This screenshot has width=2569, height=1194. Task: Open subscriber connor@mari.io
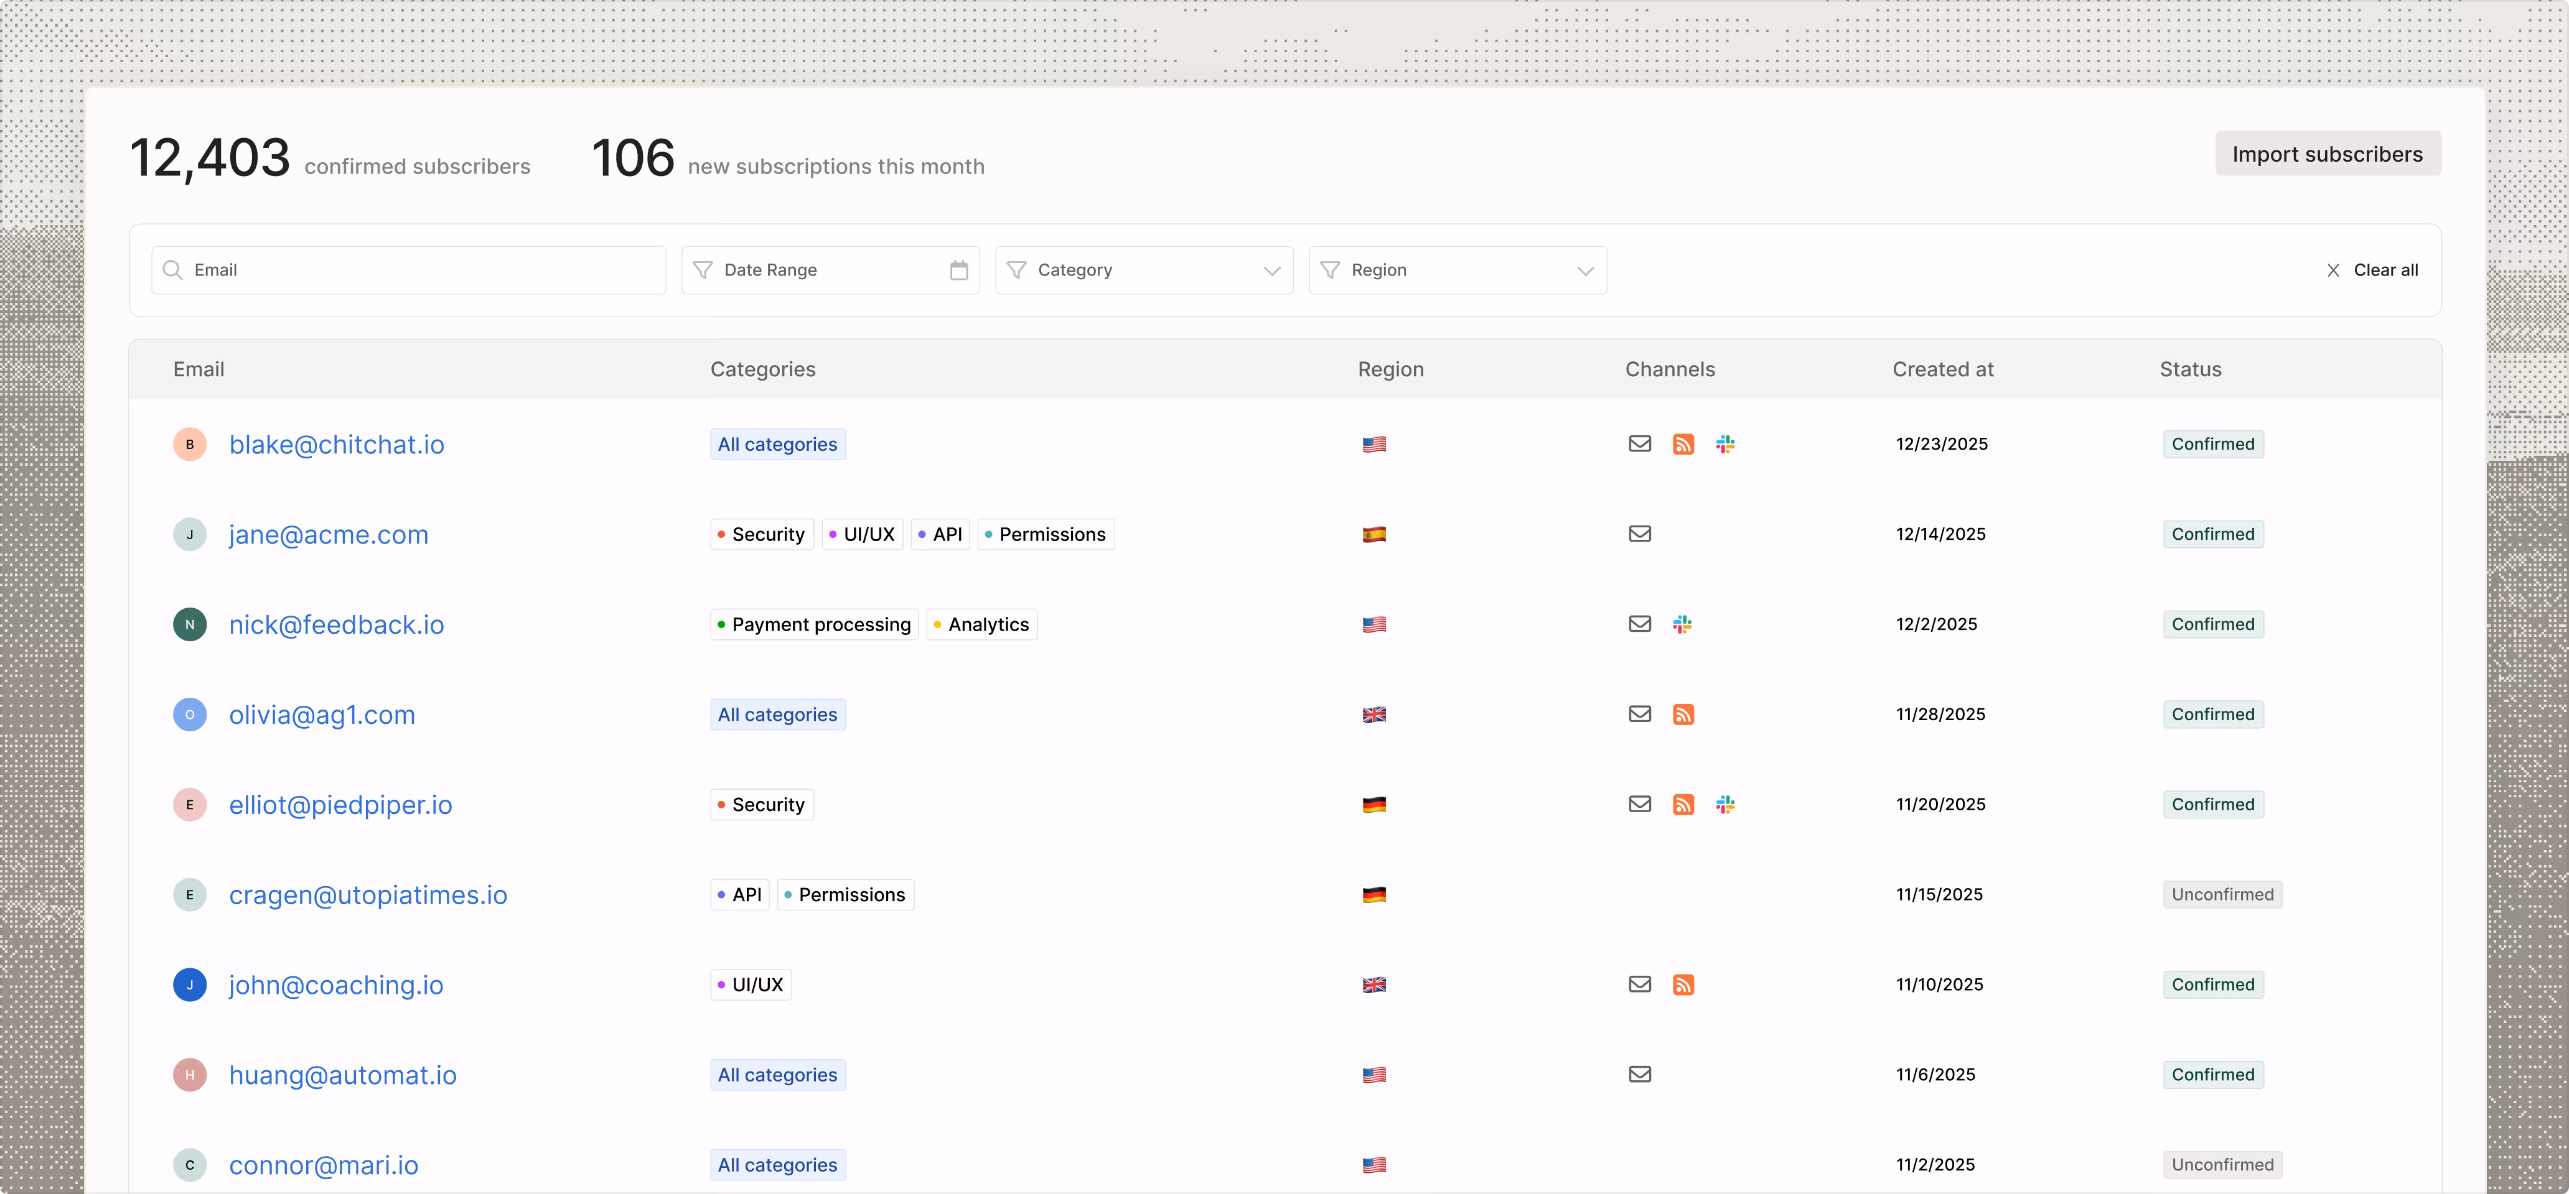coord(324,1165)
